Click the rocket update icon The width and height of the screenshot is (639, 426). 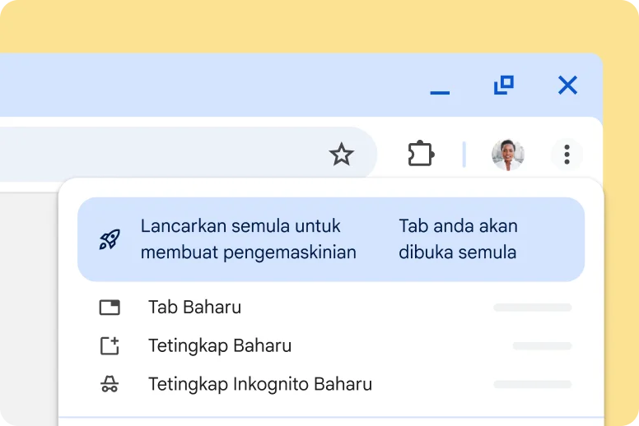pyautogui.click(x=110, y=239)
